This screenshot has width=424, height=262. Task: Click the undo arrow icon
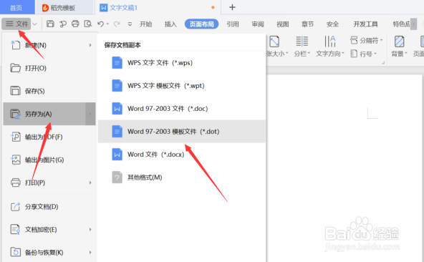[x=100, y=24]
